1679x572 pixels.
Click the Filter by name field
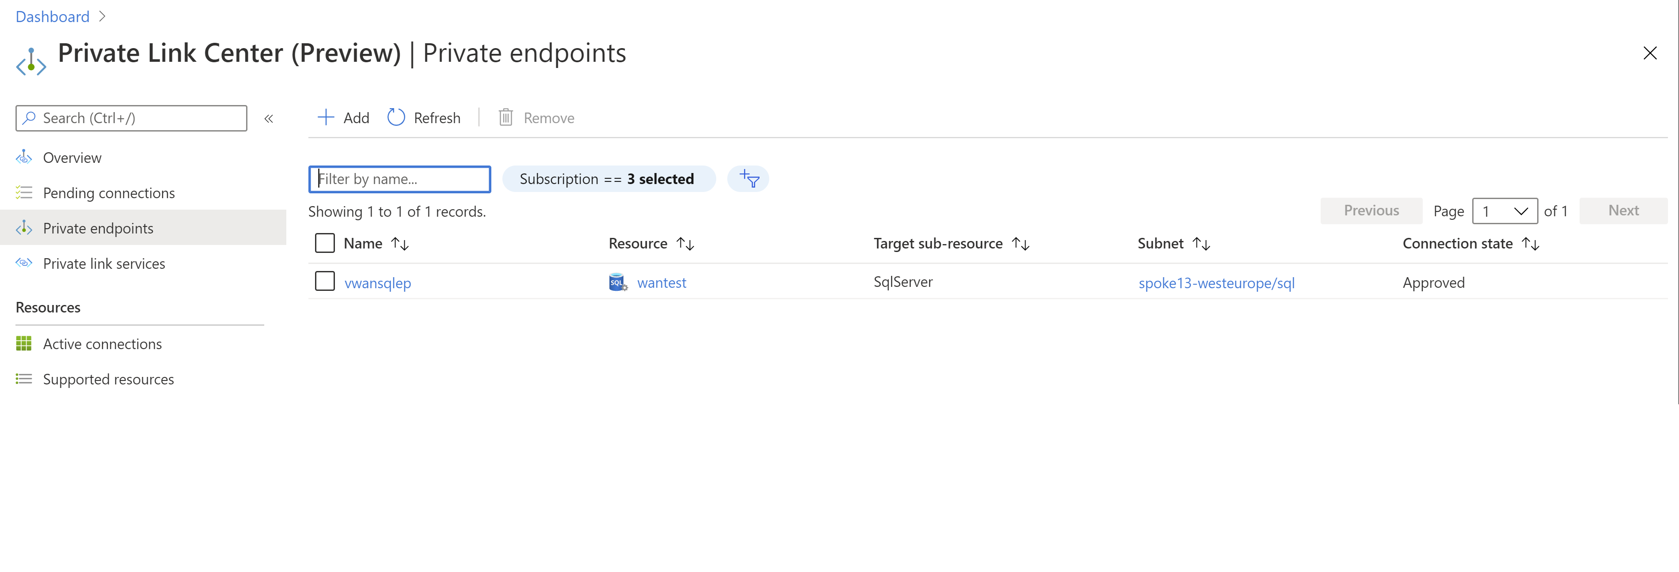[399, 180]
